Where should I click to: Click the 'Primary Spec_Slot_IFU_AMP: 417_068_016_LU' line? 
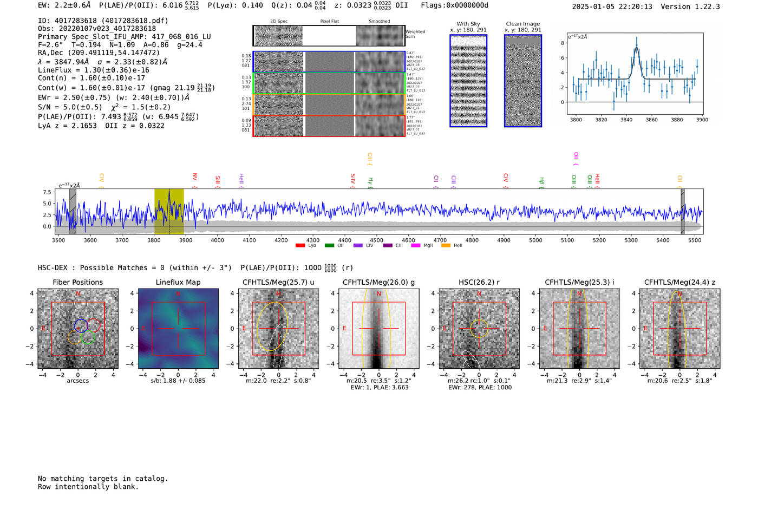click(x=125, y=37)
